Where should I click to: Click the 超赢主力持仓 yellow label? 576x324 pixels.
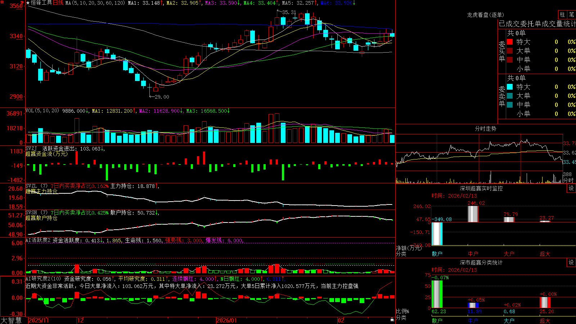click(41, 191)
